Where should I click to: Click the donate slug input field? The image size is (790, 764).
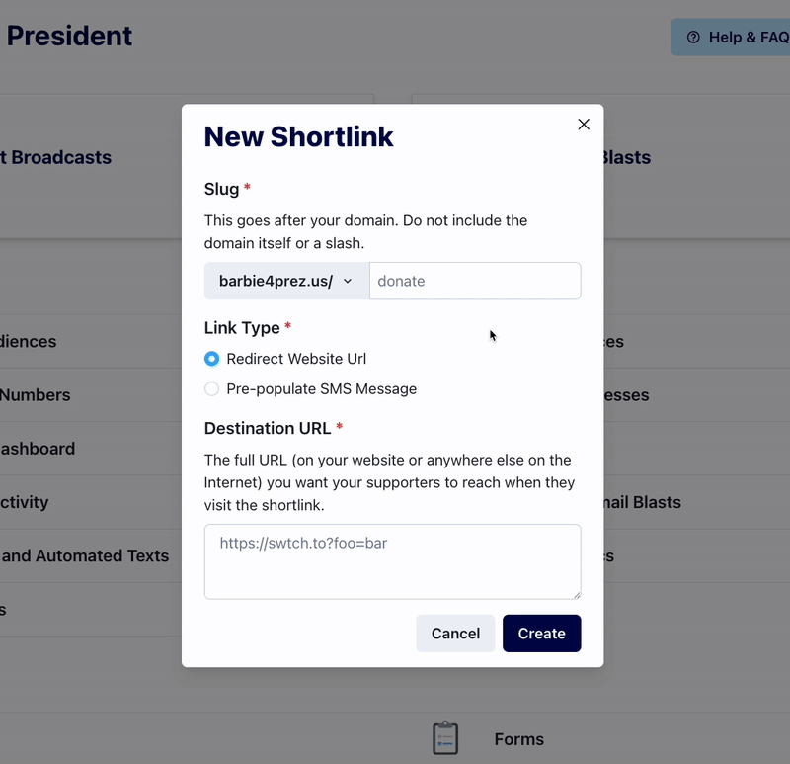475,281
